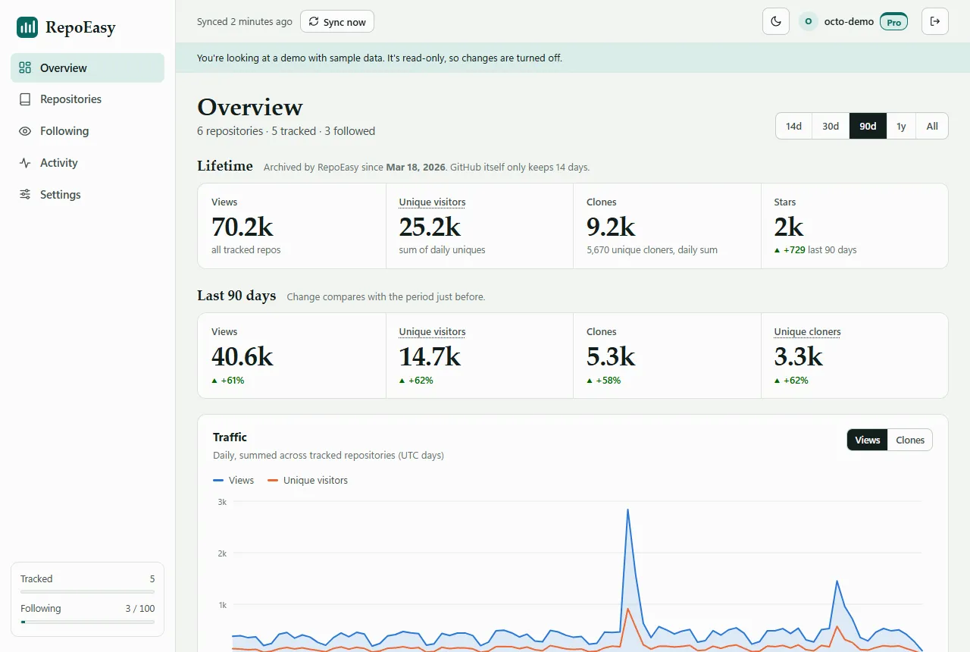Toggle dark mode with the moon icon
The image size is (970, 652).
tap(776, 22)
